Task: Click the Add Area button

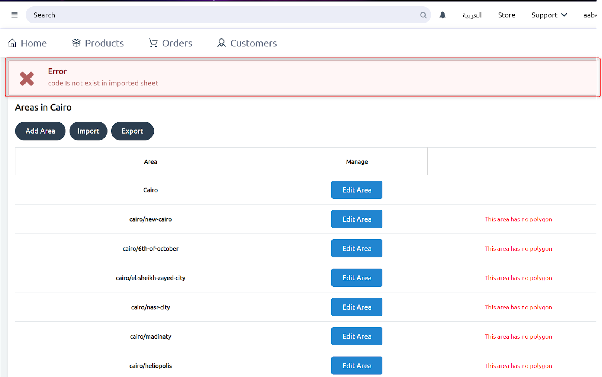Action: [40, 131]
